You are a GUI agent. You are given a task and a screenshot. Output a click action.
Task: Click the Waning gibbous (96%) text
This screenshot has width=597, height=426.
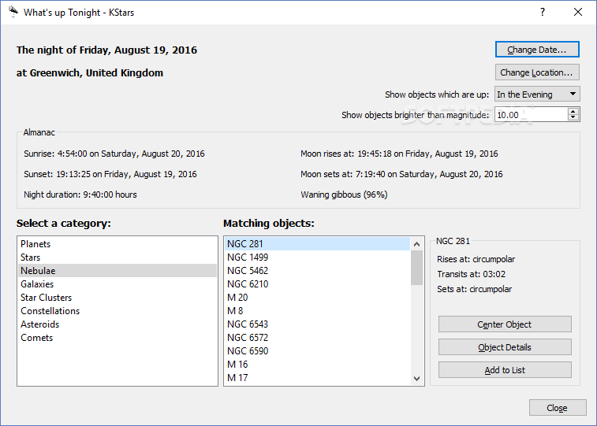[x=344, y=194]
